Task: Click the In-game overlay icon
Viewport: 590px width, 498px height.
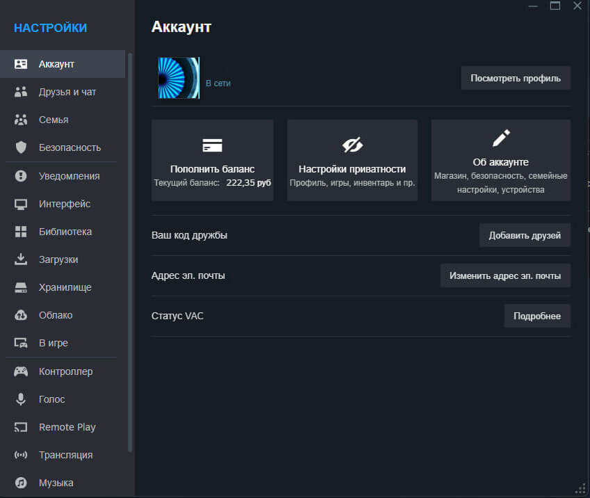Action: (x=21, y=343)
